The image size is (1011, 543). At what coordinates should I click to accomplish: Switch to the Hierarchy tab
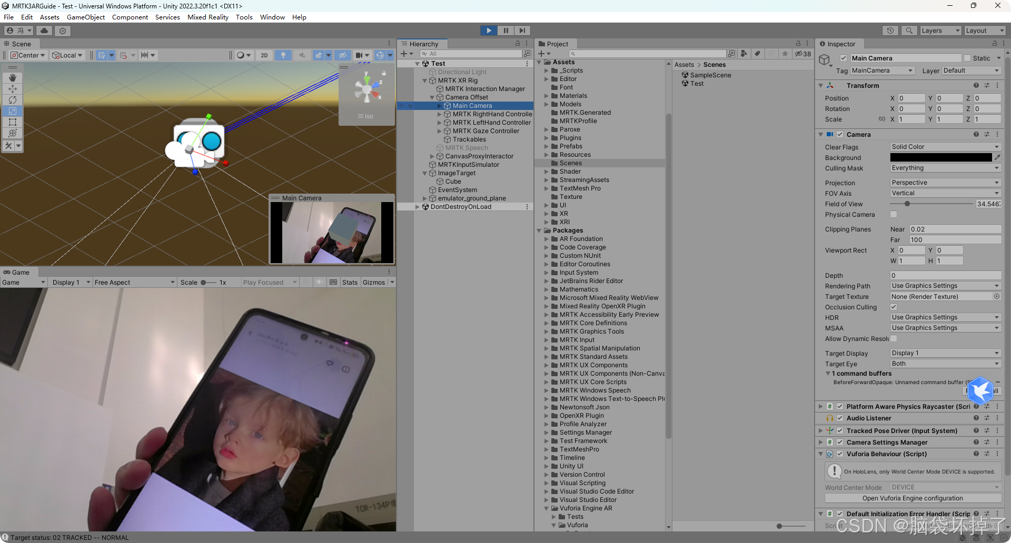pyautogui.click(x=423, y=44)
